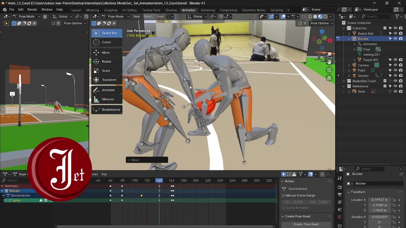This screenshot has height=228, width=406.
Task: Enable Manual Frame Range checkbox
Action: coord(284,195)
